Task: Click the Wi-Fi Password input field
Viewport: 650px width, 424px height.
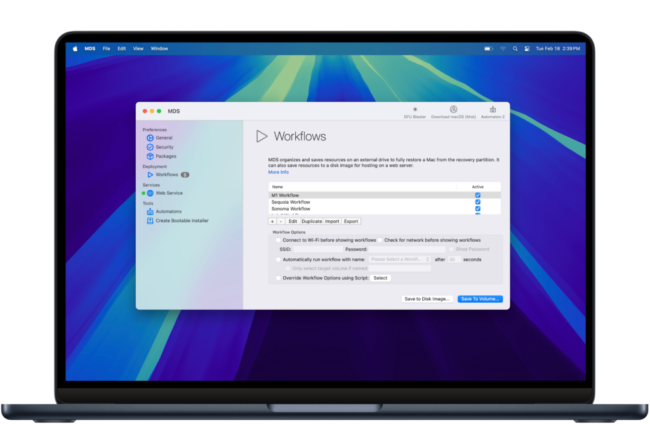Action: tap(407, 249)
